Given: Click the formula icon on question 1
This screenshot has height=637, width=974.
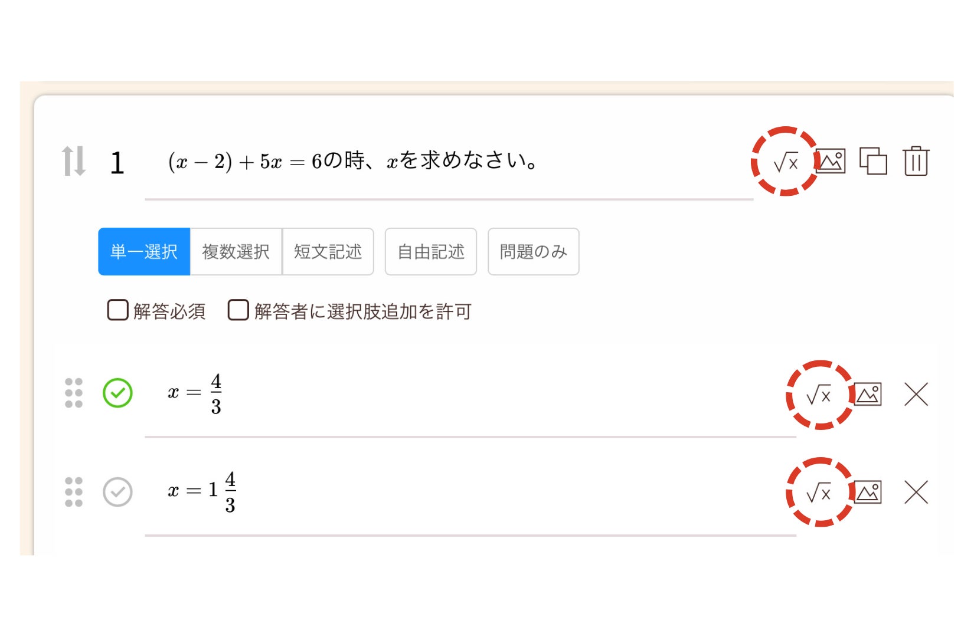Looking at the screenshot, I should coord(785,162).
